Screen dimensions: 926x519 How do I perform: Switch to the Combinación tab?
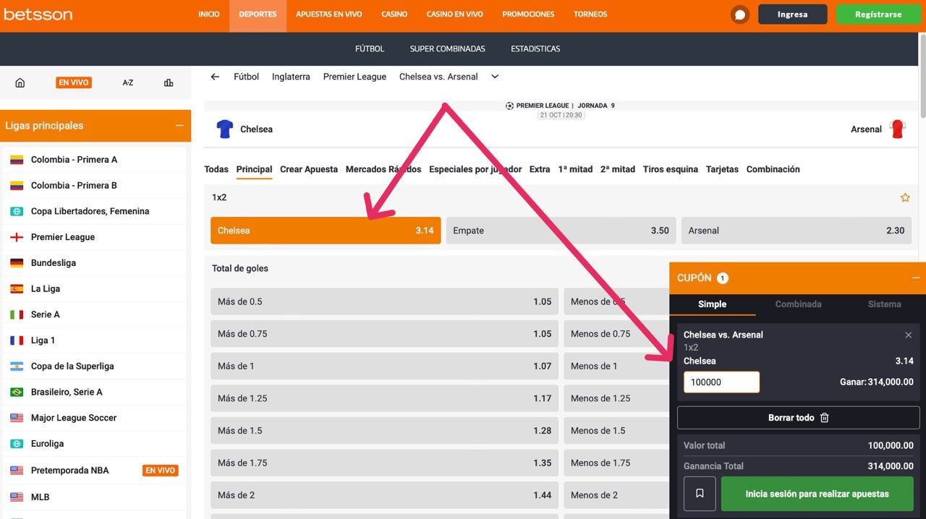click(x=773, y=169)
